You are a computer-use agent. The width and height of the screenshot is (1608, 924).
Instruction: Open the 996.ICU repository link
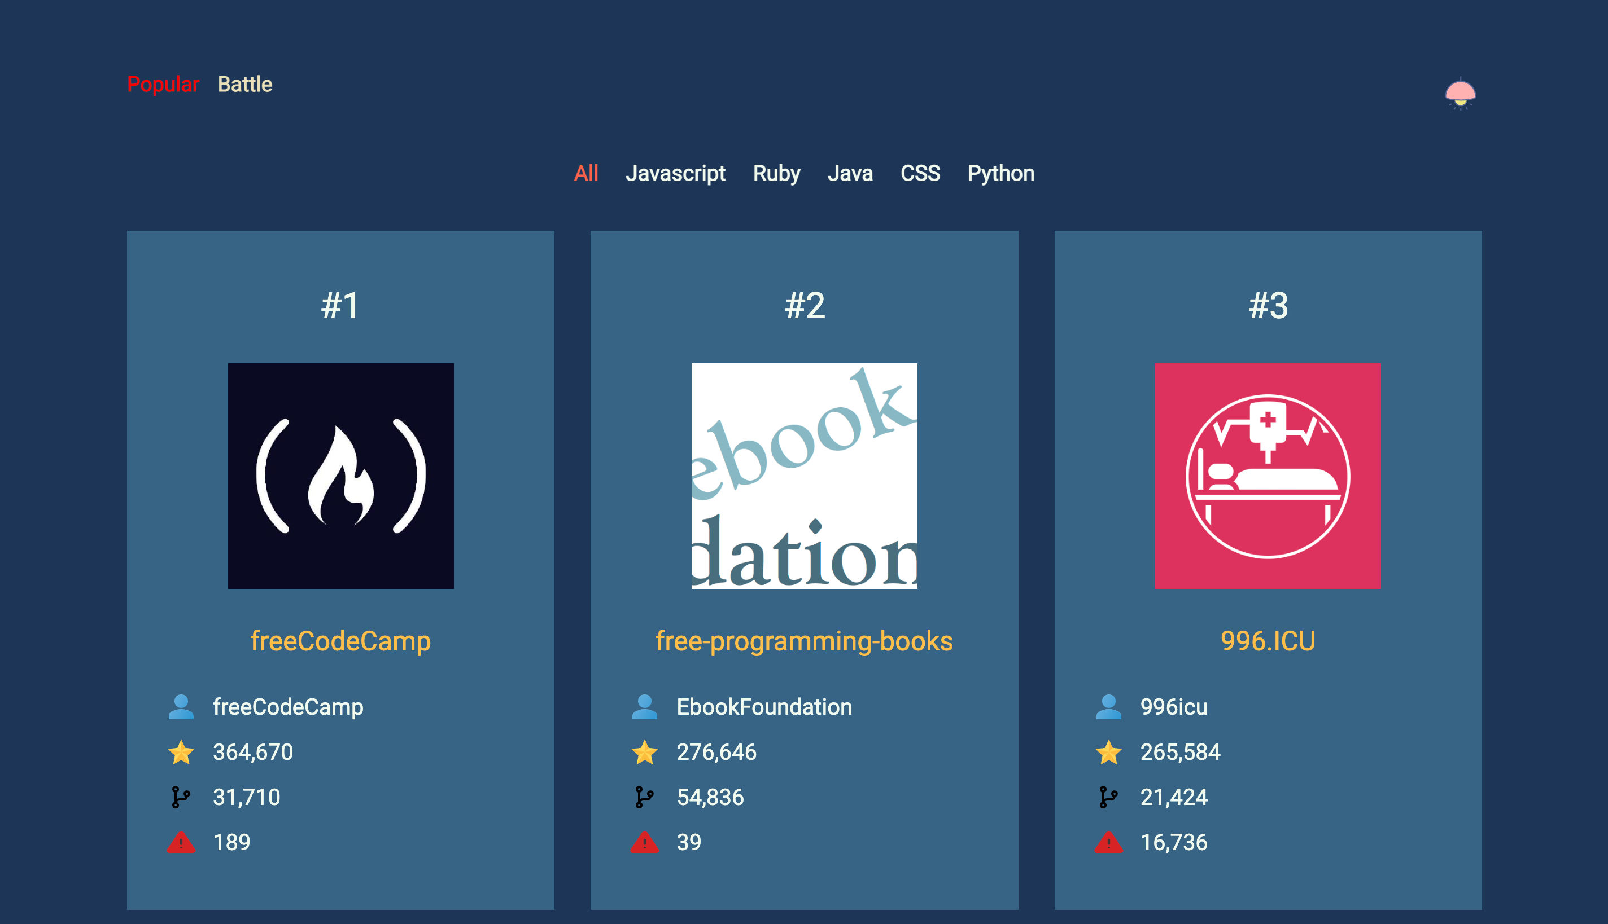1268,643
